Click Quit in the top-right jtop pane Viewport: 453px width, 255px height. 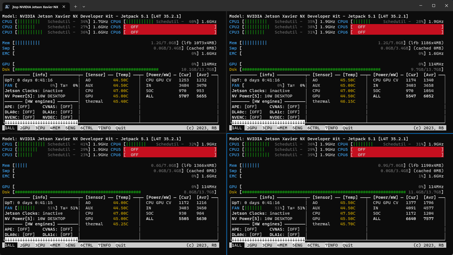pyautogui.click(x=348, y=128)
